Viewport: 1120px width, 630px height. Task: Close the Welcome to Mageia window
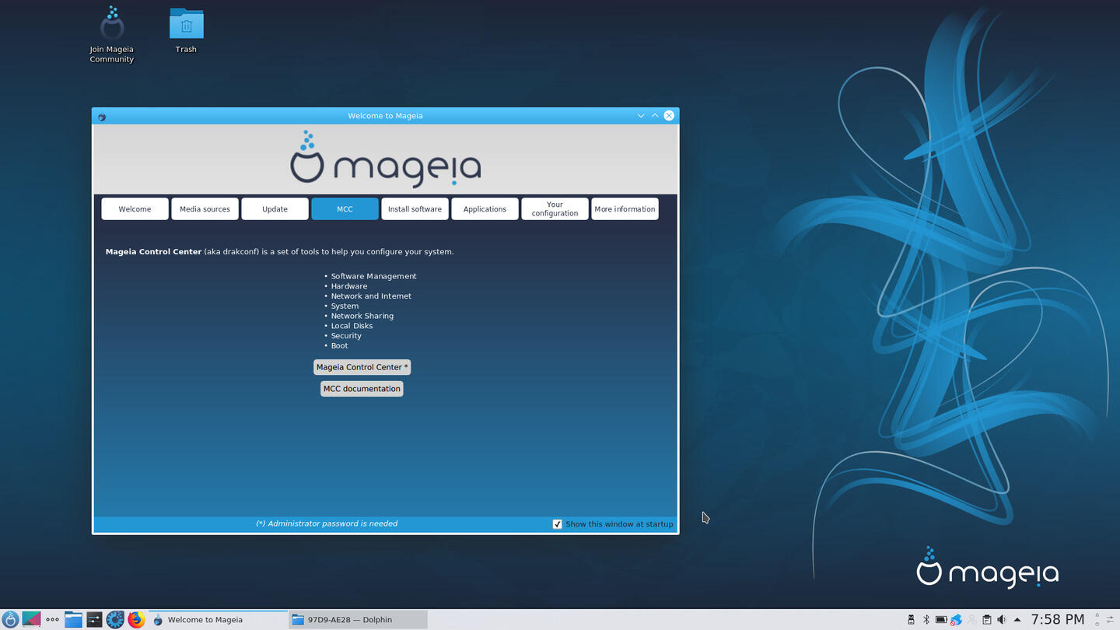click(669, 116)
